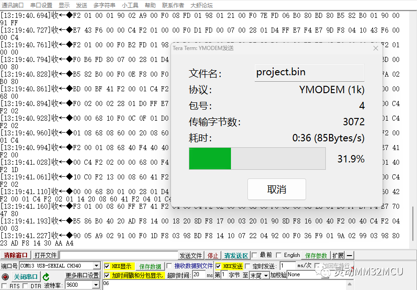Open the 9600 baud rate dropdown
This screenshot has width=417, height=290.
point(95,284)
